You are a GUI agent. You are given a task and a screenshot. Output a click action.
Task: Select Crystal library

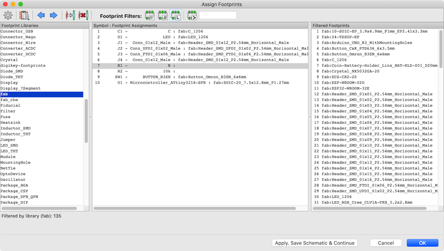[9, 60]
